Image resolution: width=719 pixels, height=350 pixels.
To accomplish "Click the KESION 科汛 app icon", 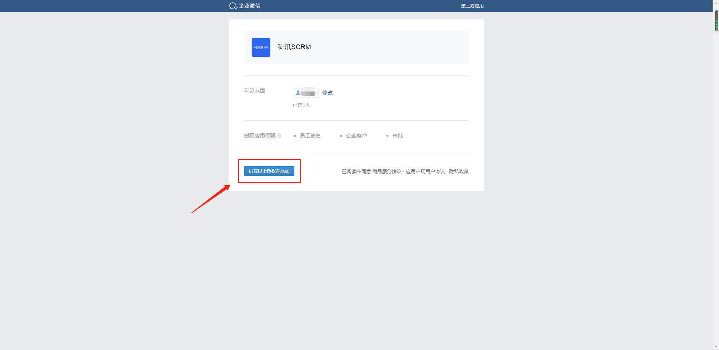I will pyautogui.click(x=261, y=47).
